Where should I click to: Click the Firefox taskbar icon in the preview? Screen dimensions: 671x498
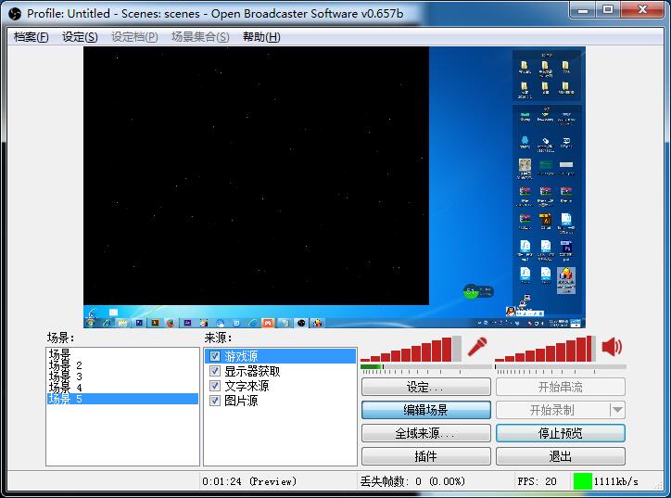click(171, 323)
